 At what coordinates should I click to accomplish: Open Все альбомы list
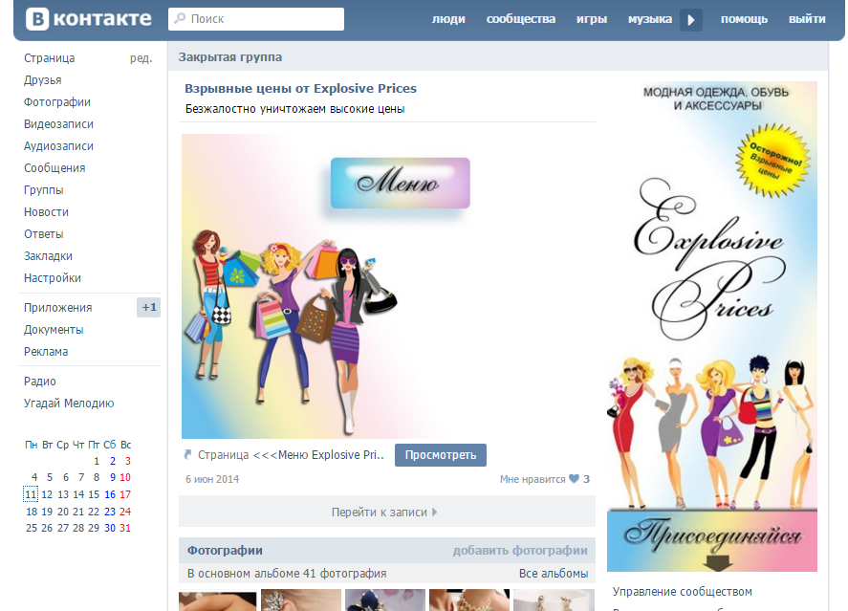coord(554,574)
